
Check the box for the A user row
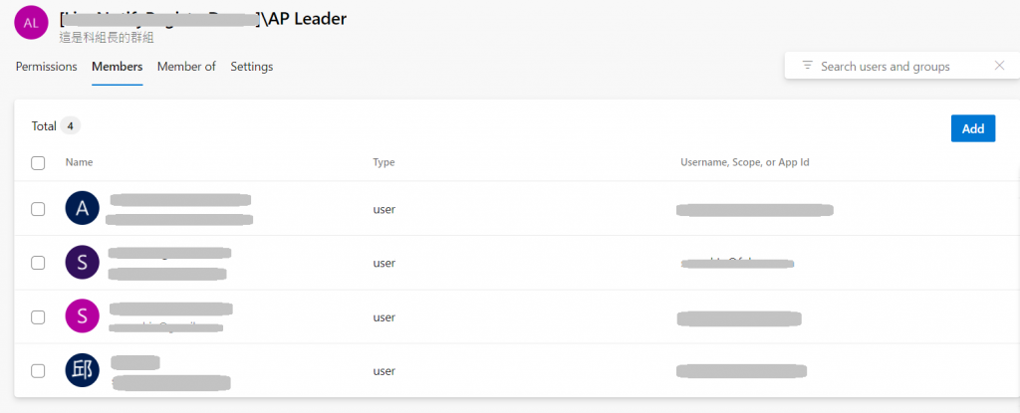pos(38,209)
